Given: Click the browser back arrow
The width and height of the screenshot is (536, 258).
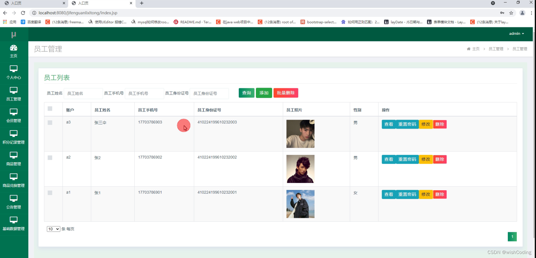Looking at the screenshot, I should click(5, 13).
